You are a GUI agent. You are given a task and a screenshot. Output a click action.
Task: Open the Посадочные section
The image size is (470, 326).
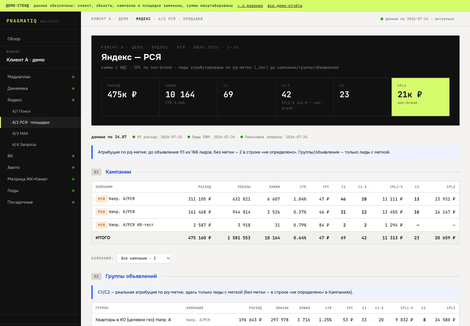(40, 202)
